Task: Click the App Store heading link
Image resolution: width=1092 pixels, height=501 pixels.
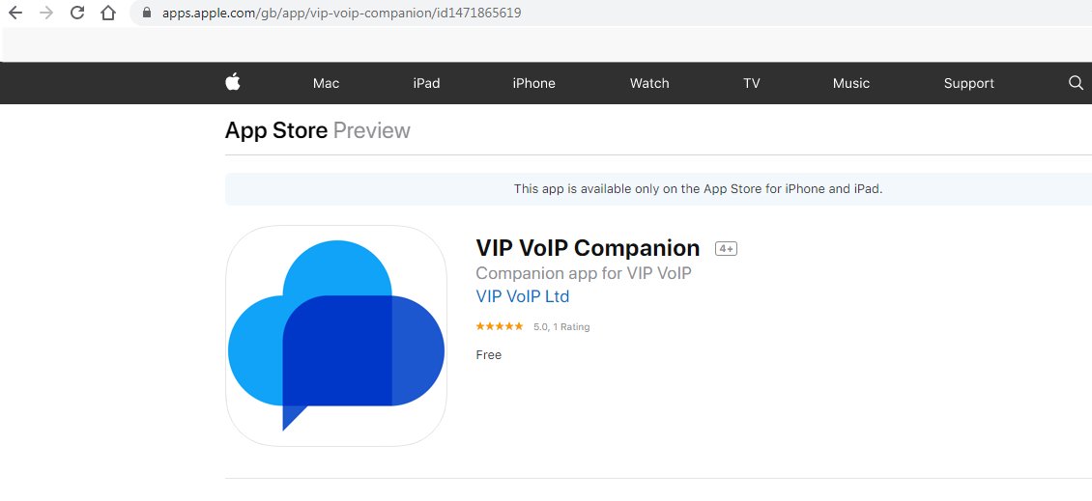Action: point(275,130)
